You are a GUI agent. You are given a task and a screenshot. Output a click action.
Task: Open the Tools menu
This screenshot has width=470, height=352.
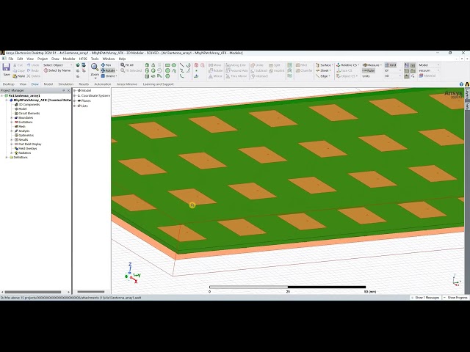95,59
